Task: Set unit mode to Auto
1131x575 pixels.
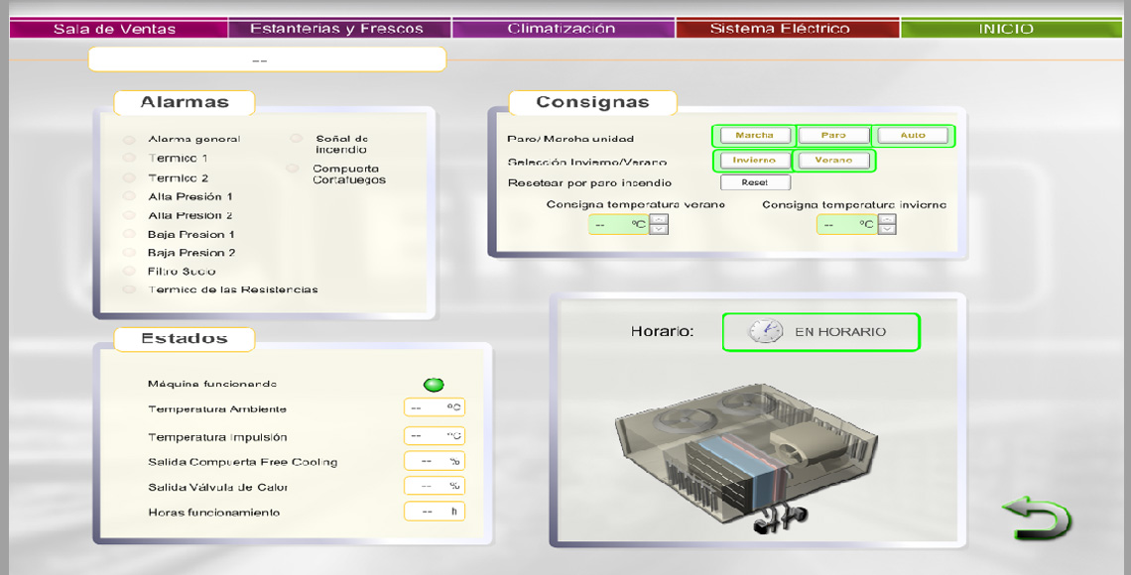Action: [913, 136]
